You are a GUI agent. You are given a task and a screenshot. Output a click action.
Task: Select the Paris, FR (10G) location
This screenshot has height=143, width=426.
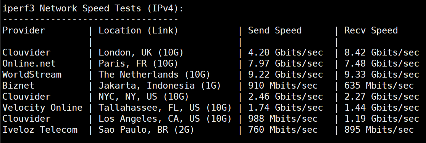(x=138, y=64)
